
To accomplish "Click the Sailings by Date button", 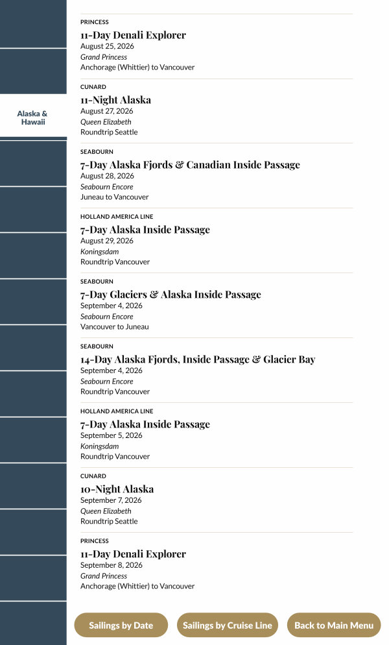I will pos(121,626).
